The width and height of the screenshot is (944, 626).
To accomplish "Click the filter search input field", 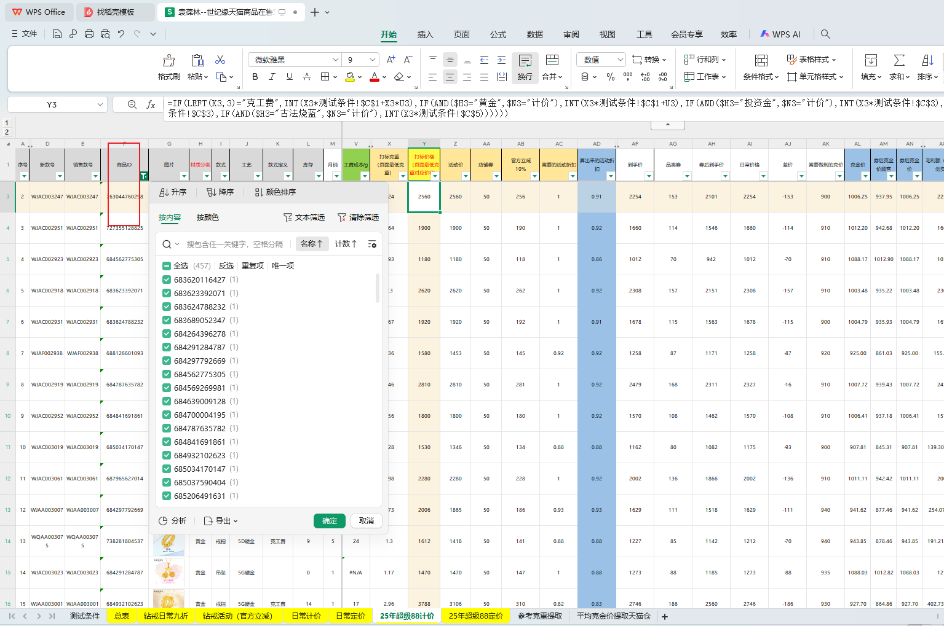I will [235, 244].
